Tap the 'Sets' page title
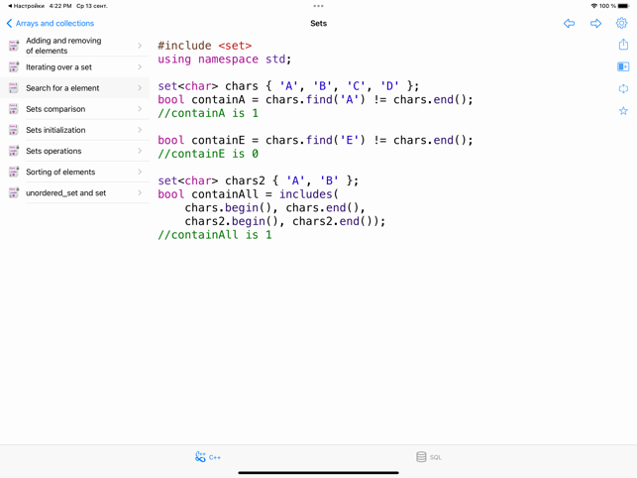Viewport: 637px width, 478px height. 319,23
